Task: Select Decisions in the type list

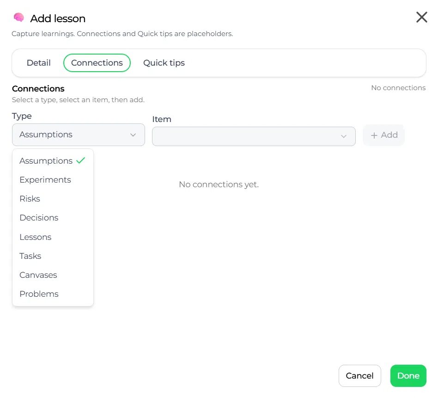Action: point(53,218)
